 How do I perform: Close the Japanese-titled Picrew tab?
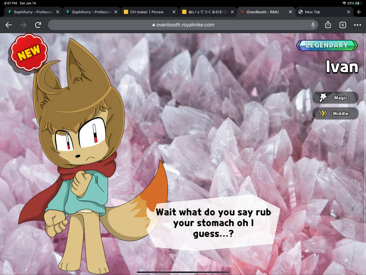(232, 12)
